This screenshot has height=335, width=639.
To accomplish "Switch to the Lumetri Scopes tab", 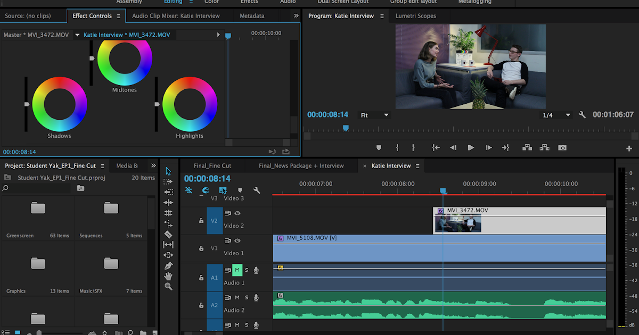I will 415,15.
